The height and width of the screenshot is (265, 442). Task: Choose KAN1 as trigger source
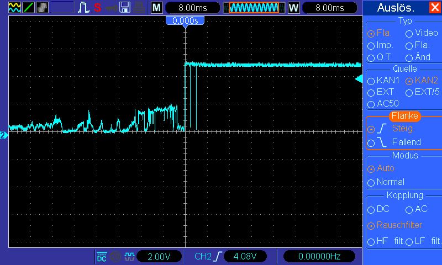point(383,81)
